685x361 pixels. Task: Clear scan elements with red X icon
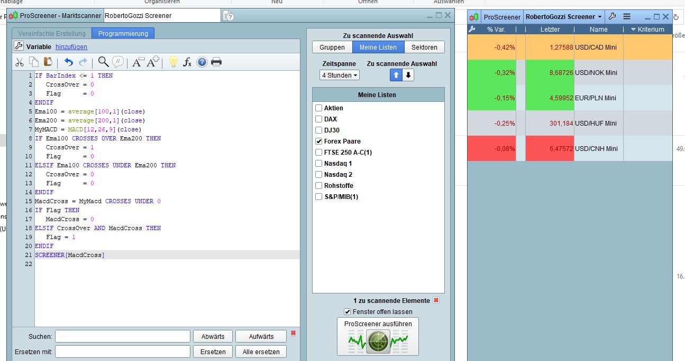[436, 300]
